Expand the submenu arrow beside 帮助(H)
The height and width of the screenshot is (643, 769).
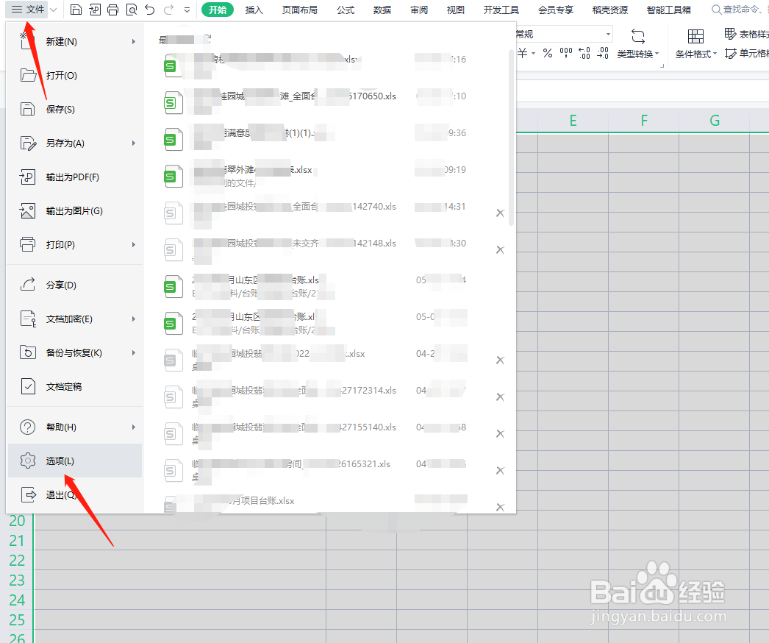point(133,427)
